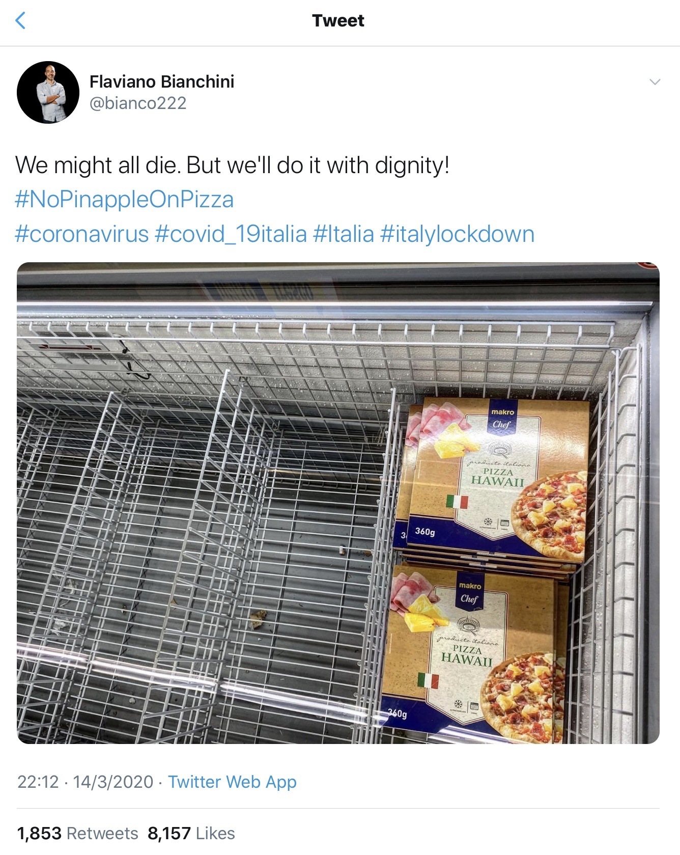This screenshot has height=855, width=680.
Task: View the 1,853 Retweets list
Action: click(x=77, y=834)
